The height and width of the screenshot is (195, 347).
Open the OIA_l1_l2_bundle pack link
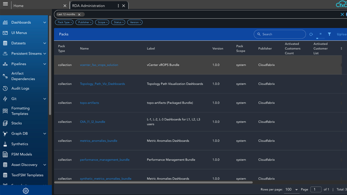point(92,122)
